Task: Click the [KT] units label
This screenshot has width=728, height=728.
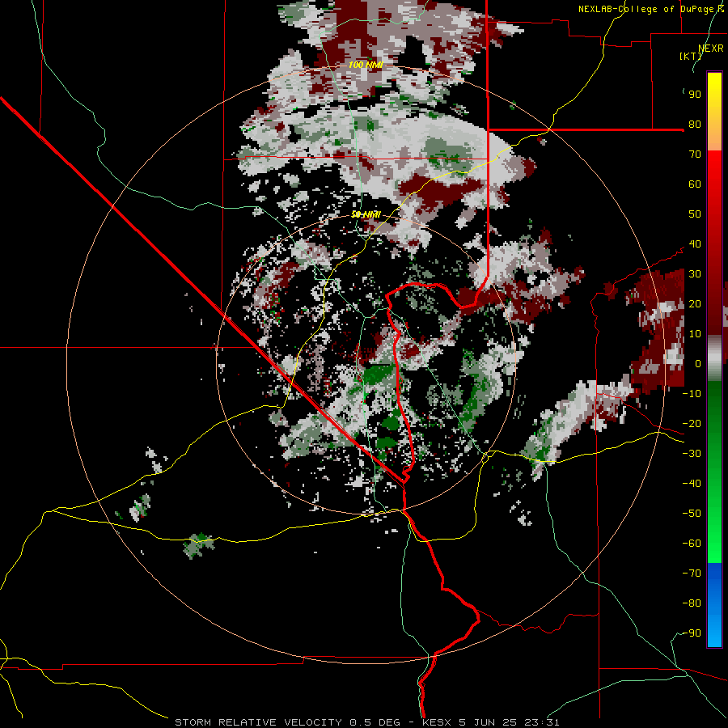Action: (690, 56)
